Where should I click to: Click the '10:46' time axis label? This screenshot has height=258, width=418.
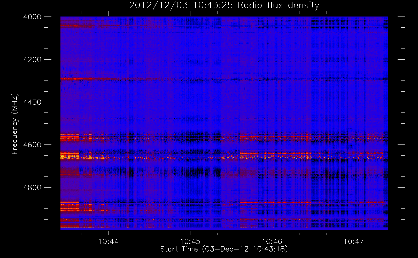click(x=272, y=242)
